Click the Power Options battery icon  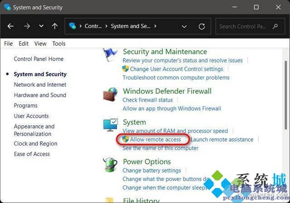[110, 165]
